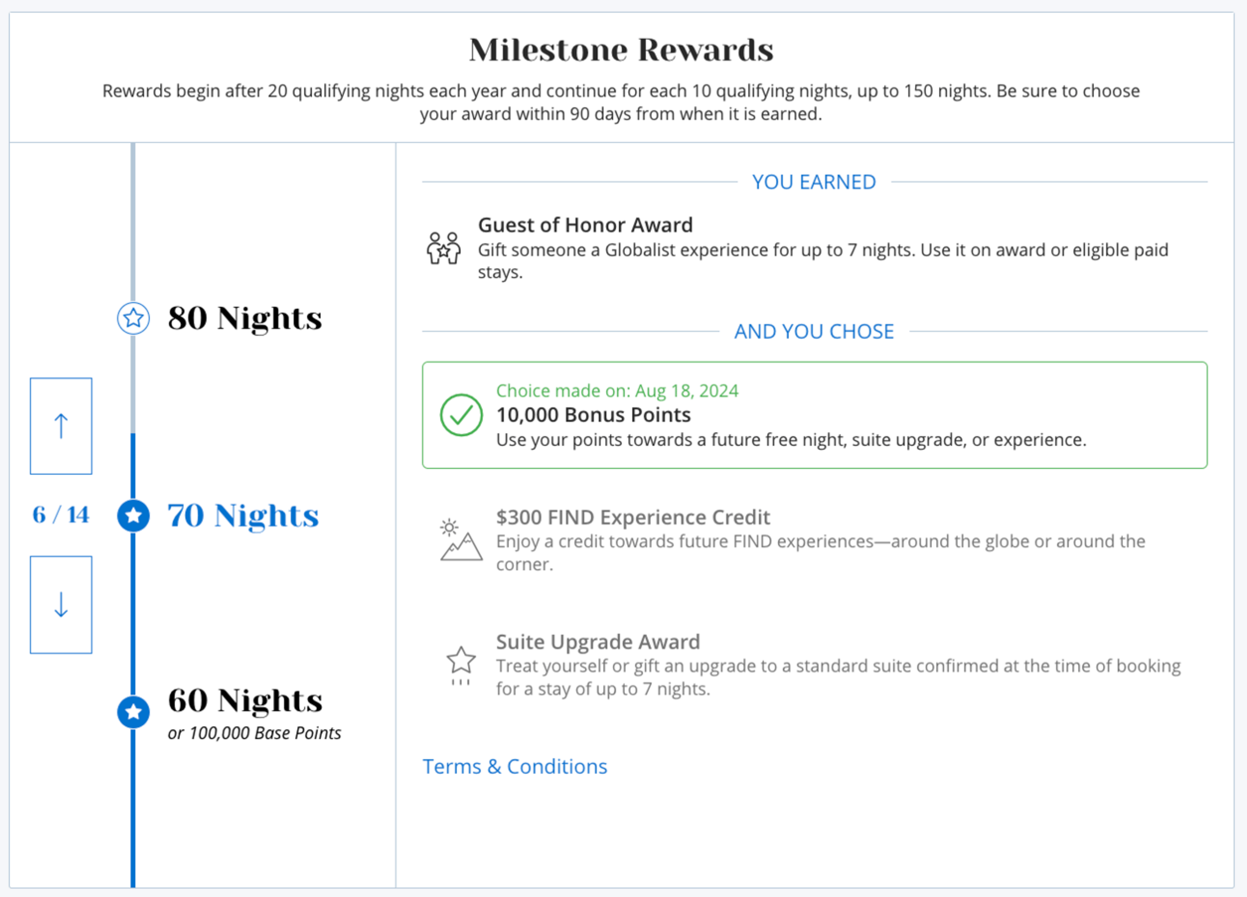1247x897 pixels.
Task: Click the Suite Upgrade Award star icon
Action: tap(461, 665)
